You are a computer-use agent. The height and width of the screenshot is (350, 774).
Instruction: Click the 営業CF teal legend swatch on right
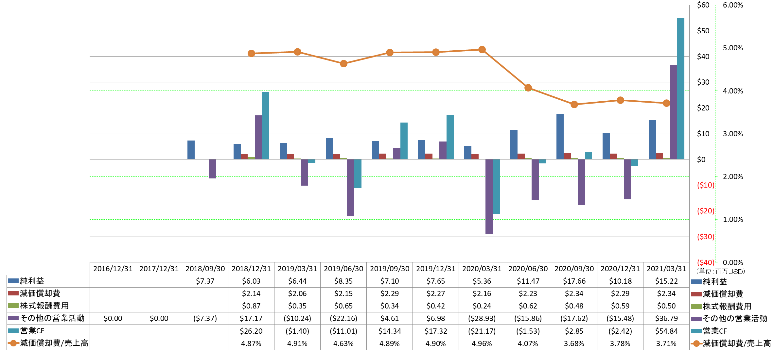696,331
